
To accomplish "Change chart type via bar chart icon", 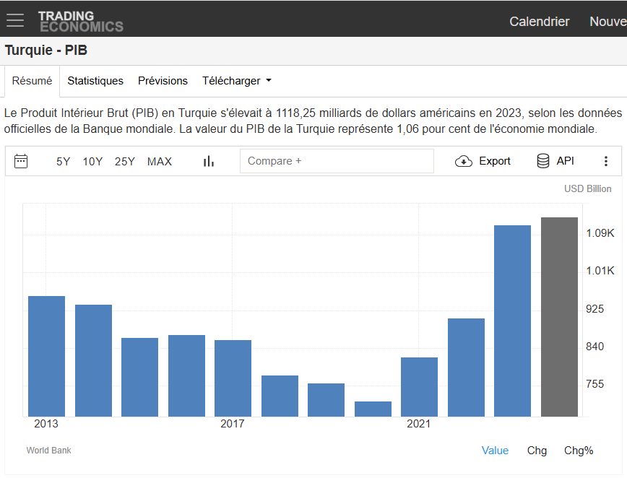I will (209, 161).
